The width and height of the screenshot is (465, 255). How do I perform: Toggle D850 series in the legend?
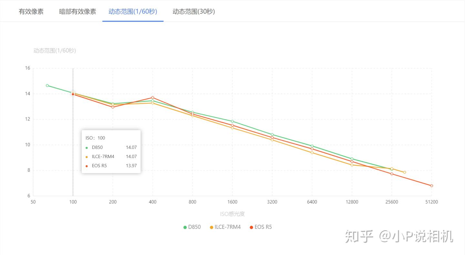[192, 227]
